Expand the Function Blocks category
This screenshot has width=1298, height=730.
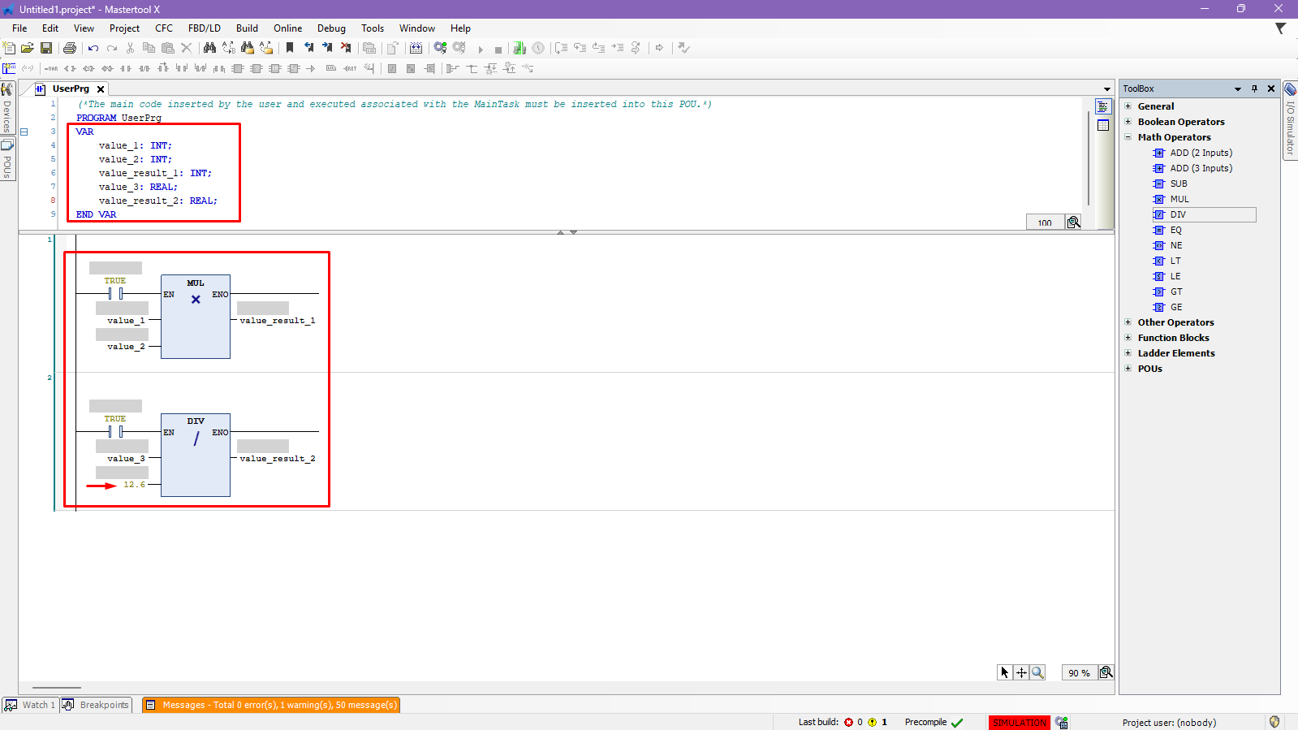tap(1128, 338)
